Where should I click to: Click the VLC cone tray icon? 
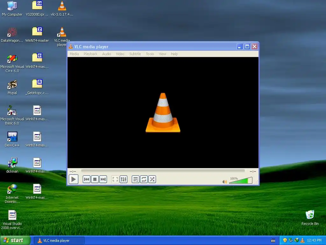click(302, 240)
